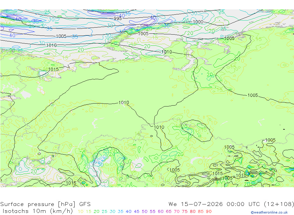The image size is (294, 215).
Task: Click the 1005 label on right-side isobar
Action: click(253, 95)
